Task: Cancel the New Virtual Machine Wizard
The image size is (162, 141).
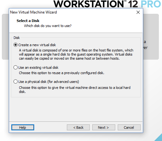Action: click(x=129, y=127)
